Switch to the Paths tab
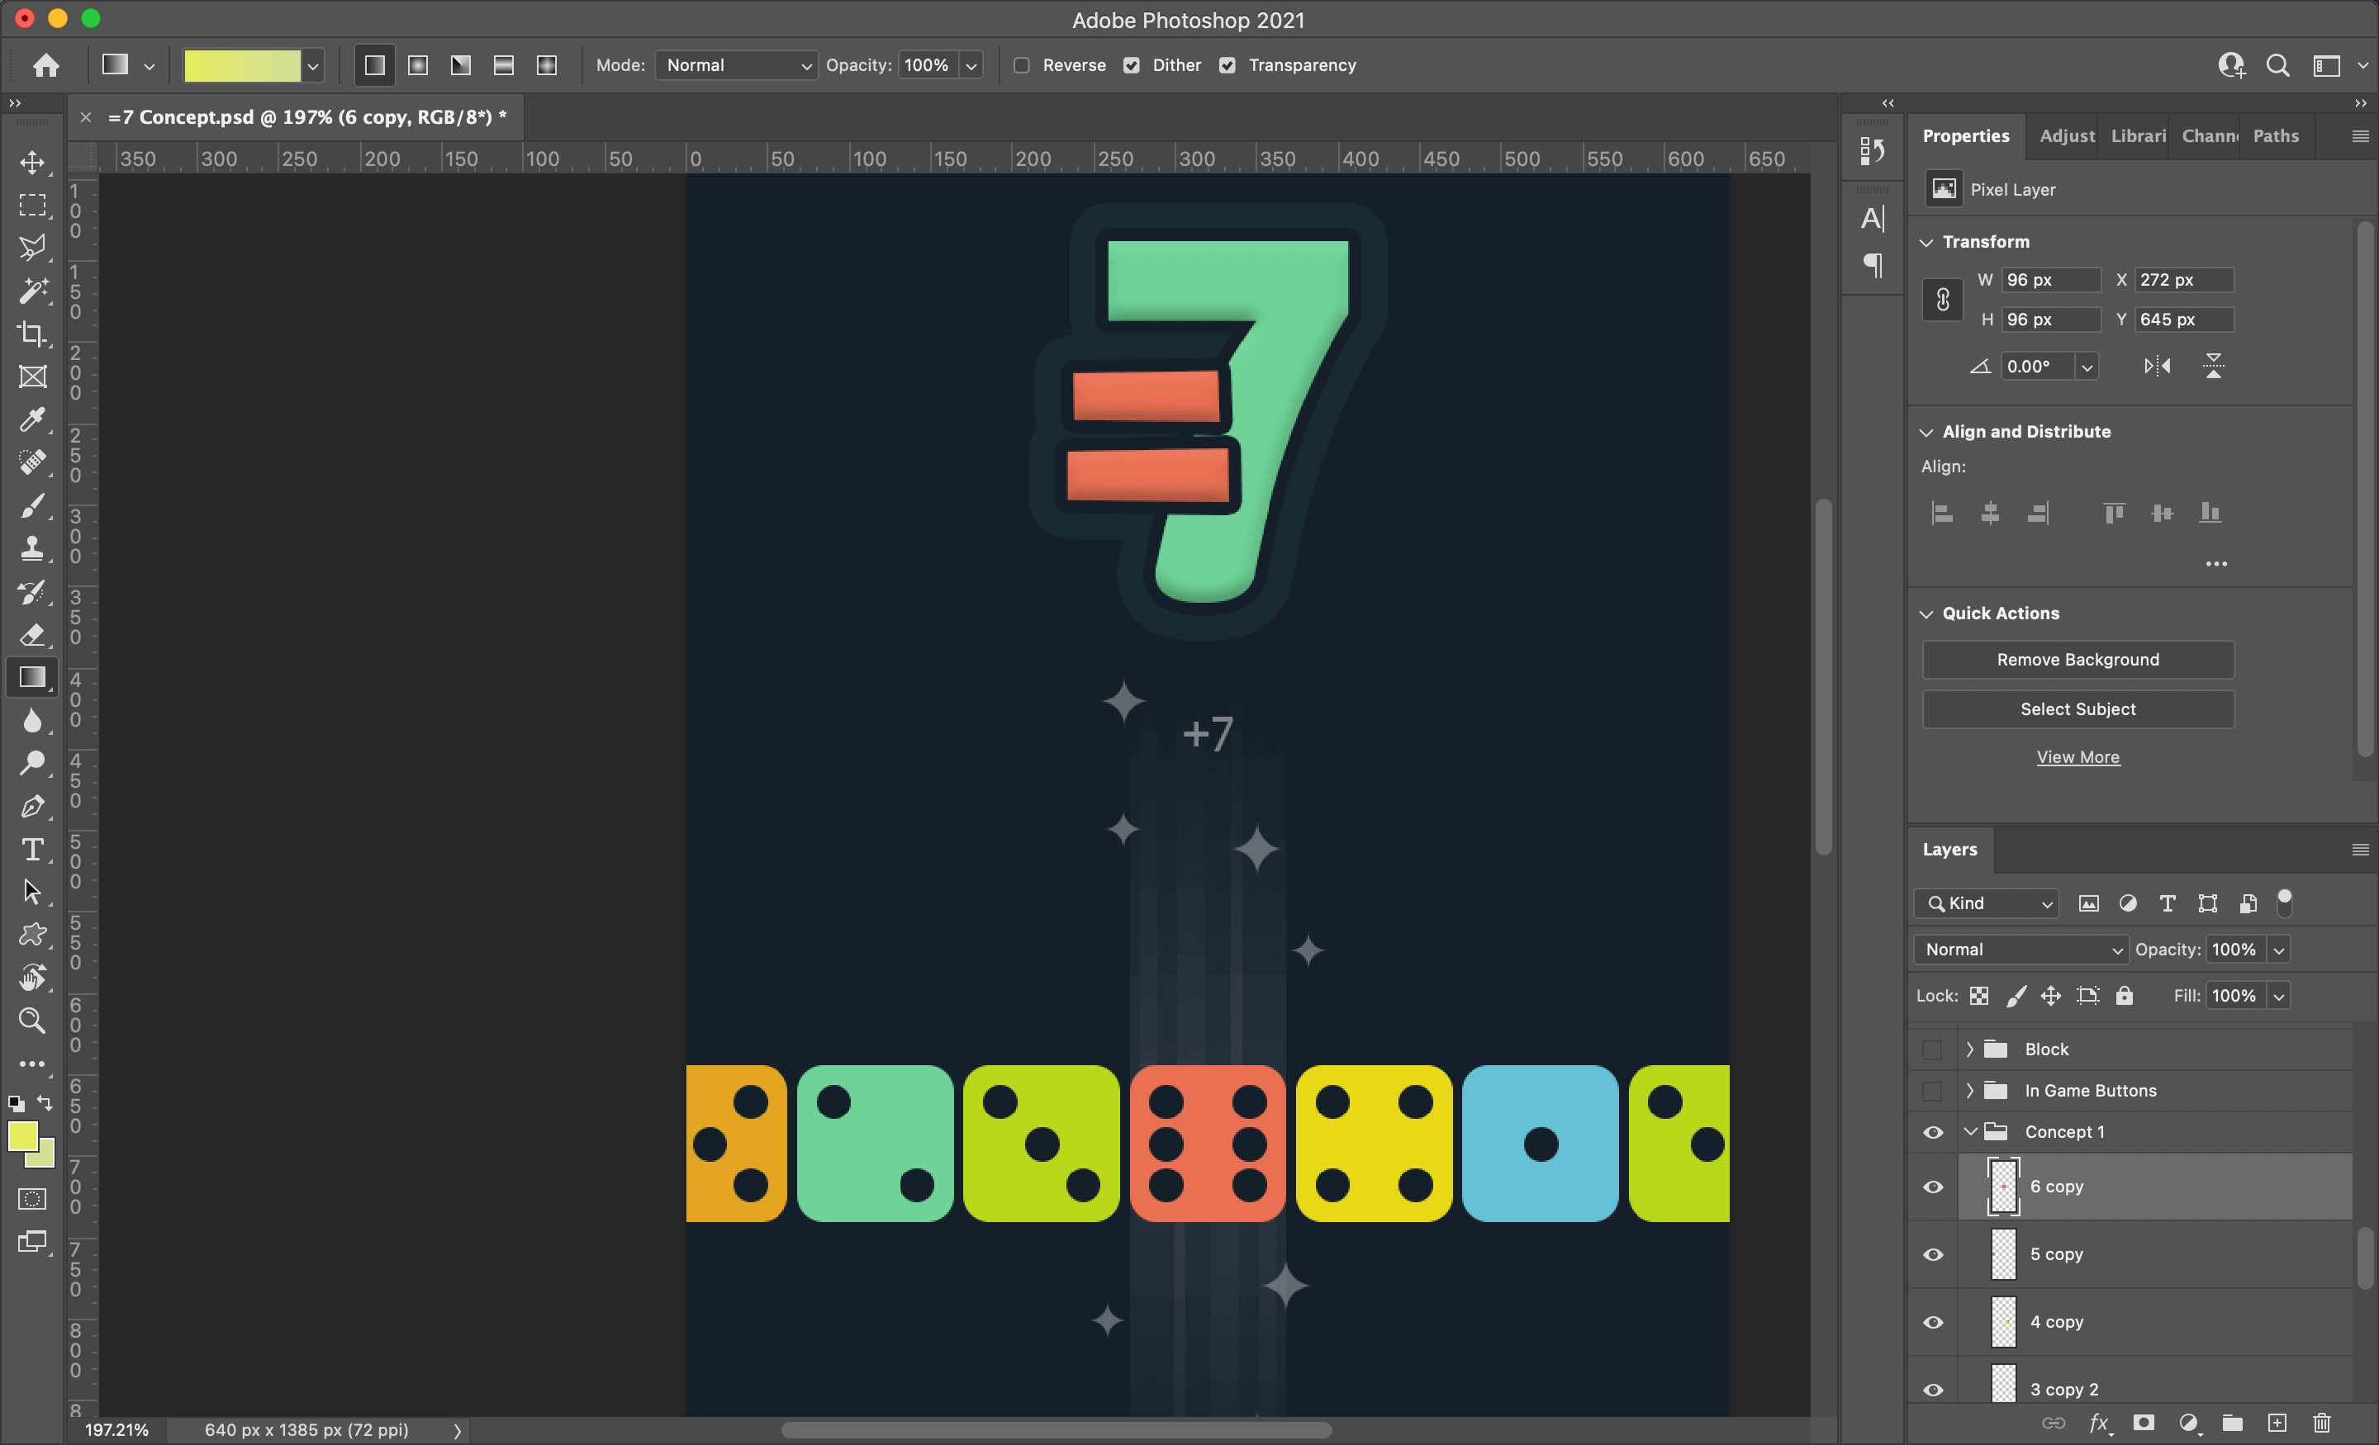This screenshot has height=1445, width=2379. pos(2275,136)
